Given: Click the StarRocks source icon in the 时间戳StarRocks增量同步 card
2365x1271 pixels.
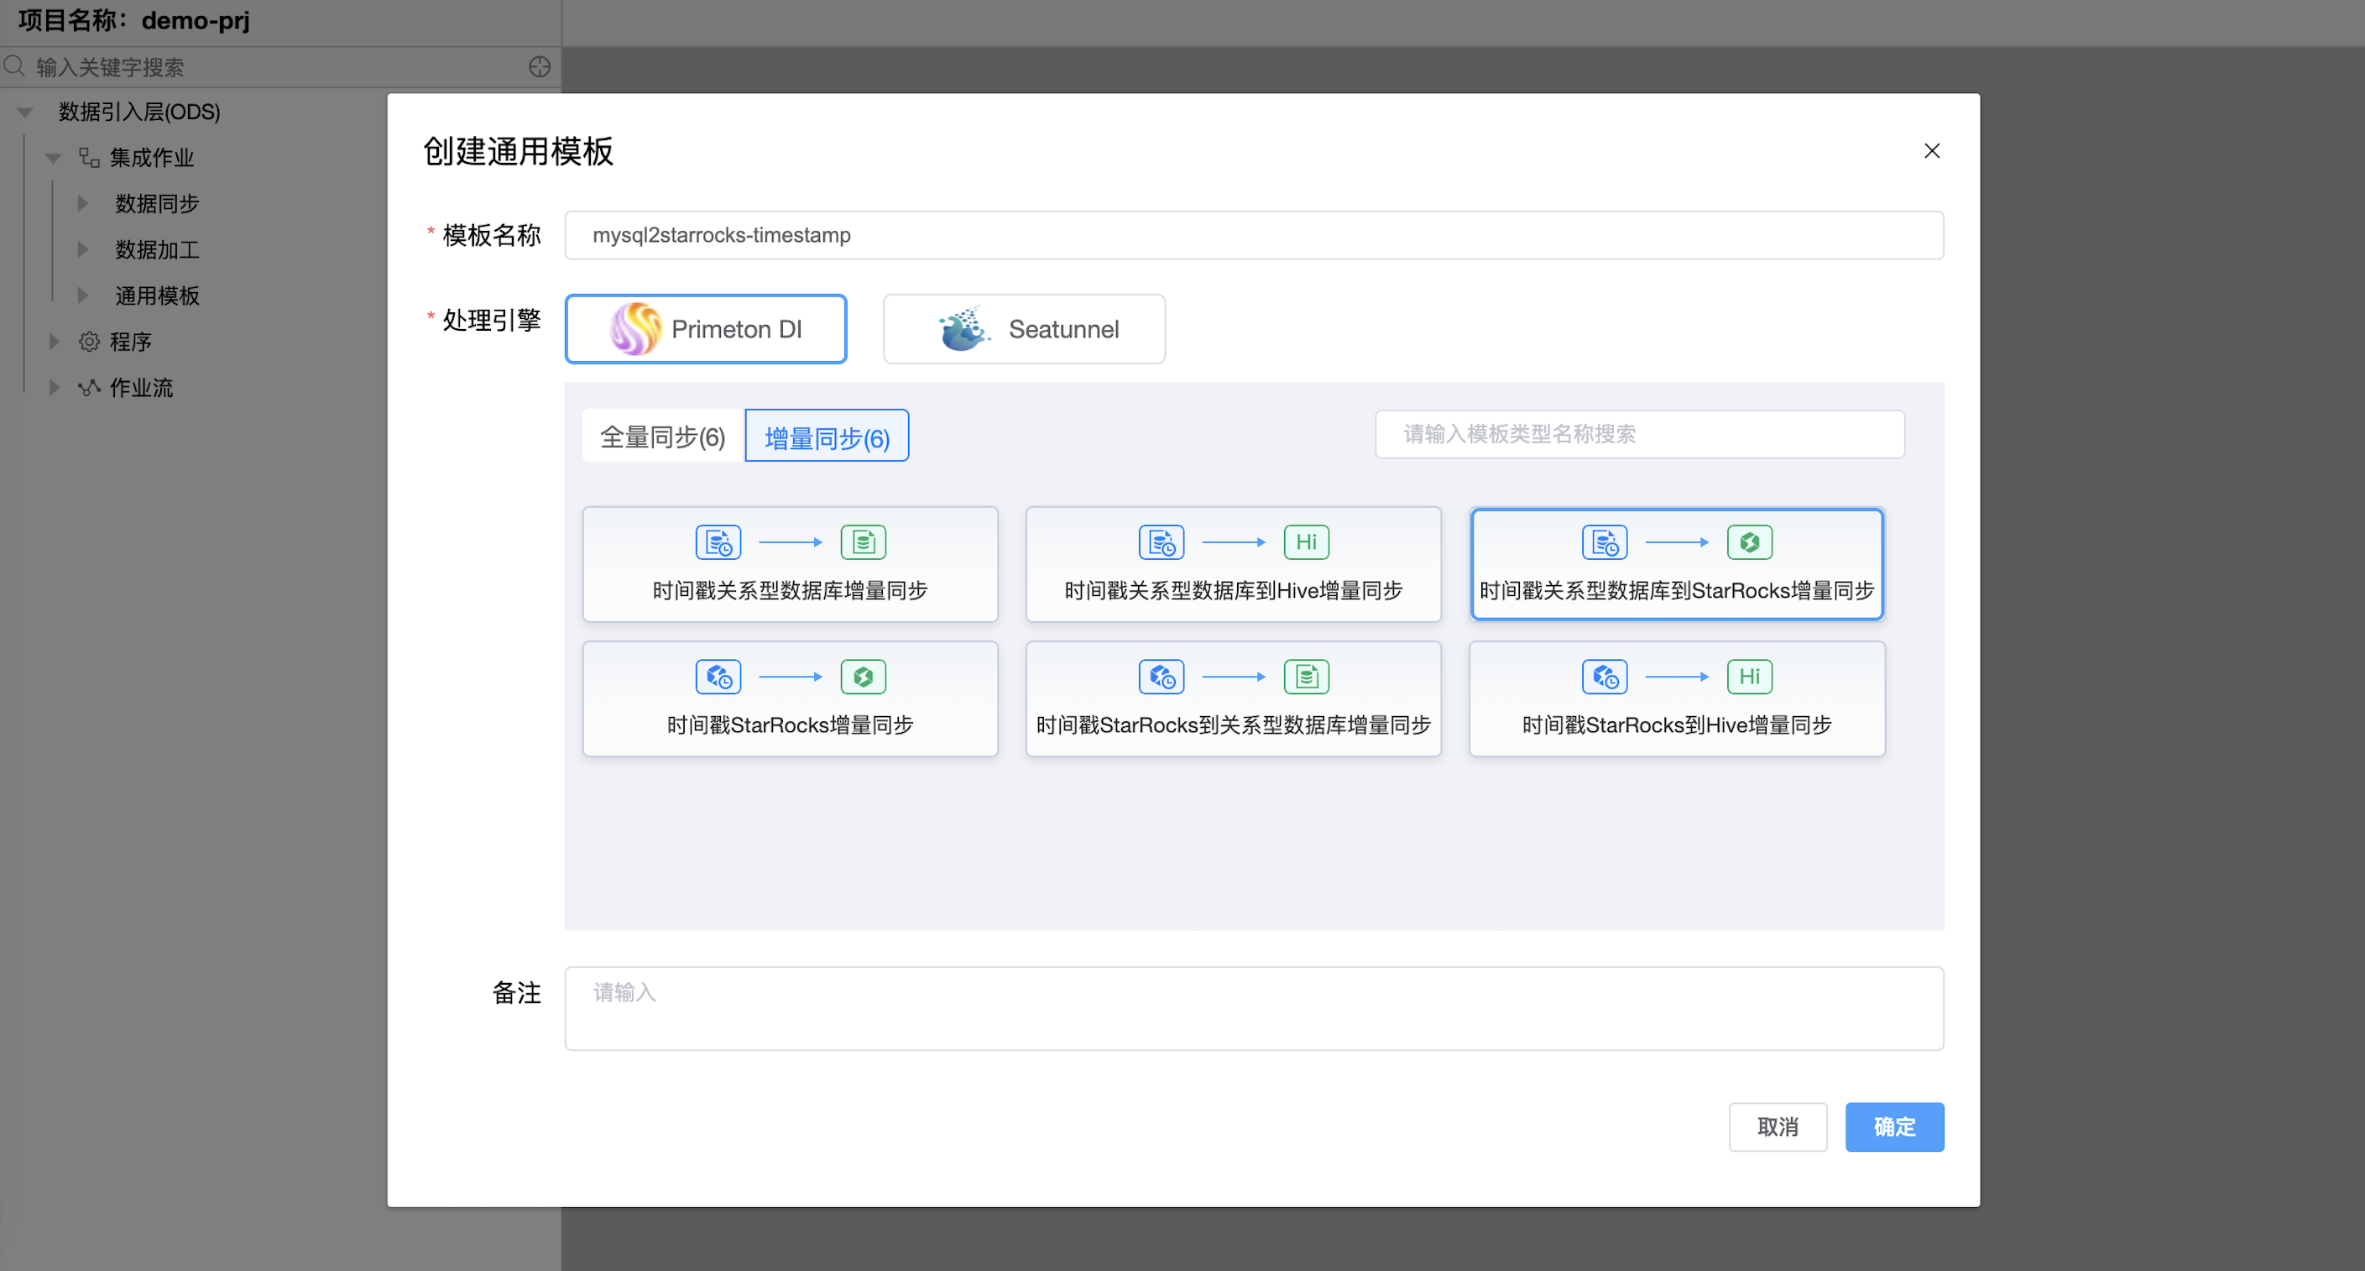Looking at the screenshot, I should tap(718, 677).
